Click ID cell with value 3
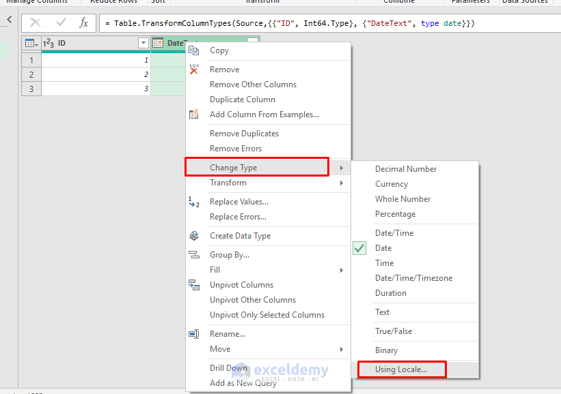The height and width of the screenshot is (394, 561). coord(96,89)
